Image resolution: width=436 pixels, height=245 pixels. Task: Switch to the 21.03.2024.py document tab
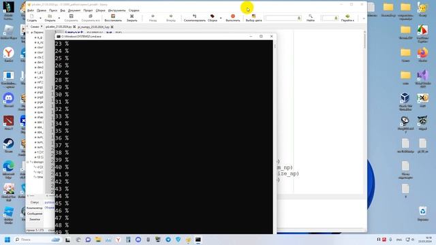click(x=59, y=27)
